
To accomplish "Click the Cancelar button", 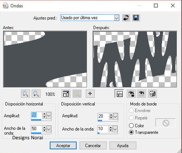I will point(93,146).
